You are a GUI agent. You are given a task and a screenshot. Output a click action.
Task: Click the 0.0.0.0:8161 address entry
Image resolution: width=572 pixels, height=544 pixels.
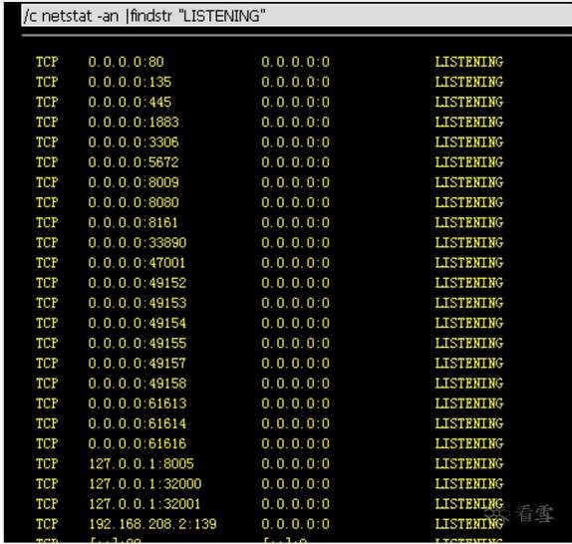(x=134, y=222)
